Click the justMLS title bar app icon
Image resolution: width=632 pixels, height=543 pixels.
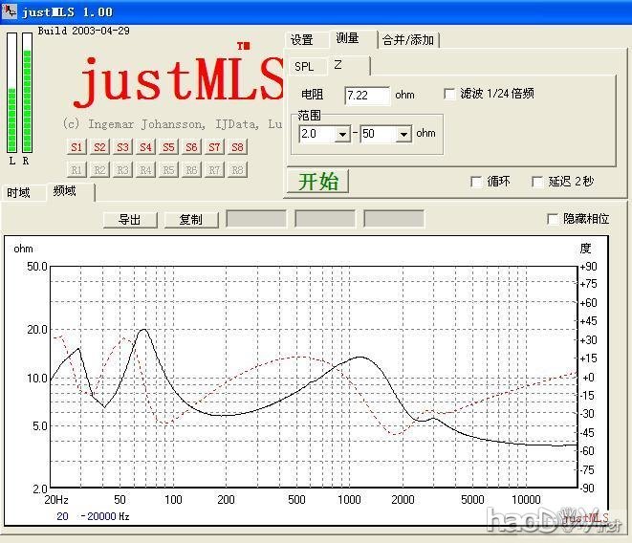click(10, 11)
